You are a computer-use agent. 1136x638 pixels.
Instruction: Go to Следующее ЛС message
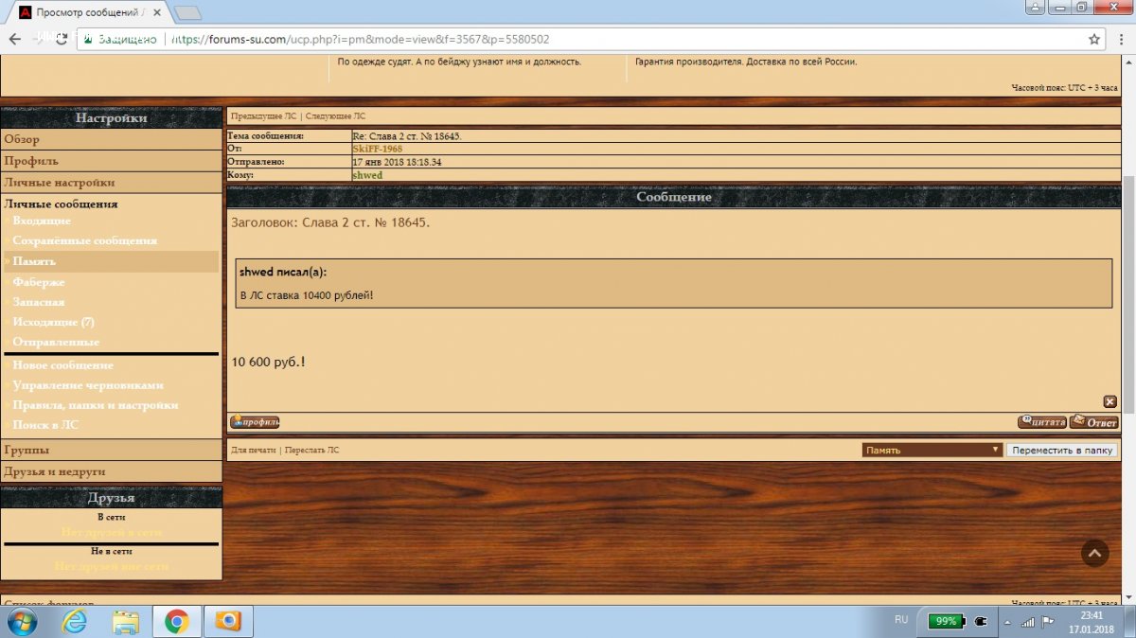click(x=335, y=116)
